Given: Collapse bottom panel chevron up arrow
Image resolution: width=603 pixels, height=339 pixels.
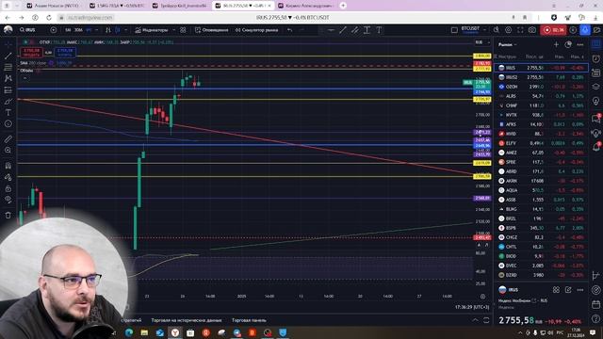Looking at the screenshot, I should click(475, 320).
